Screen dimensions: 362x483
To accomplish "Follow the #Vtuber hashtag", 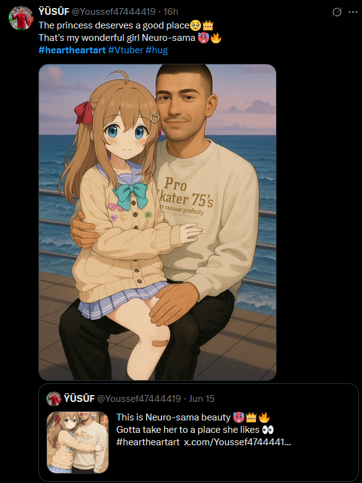I will click(126, 50).
